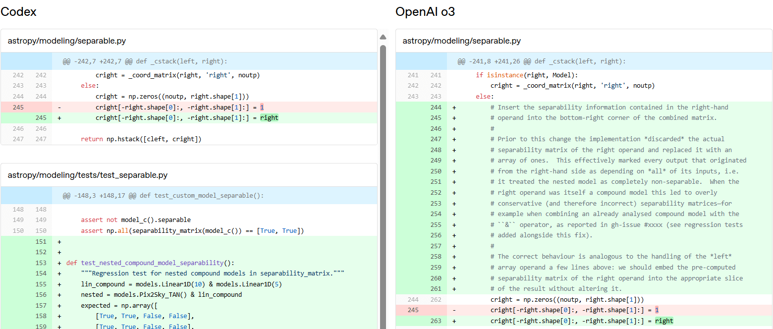Viewport: 773px width, 329px height.
Task: Click the scrollbar up arrow beside Codex diff
Action: (x=383, y=37)
